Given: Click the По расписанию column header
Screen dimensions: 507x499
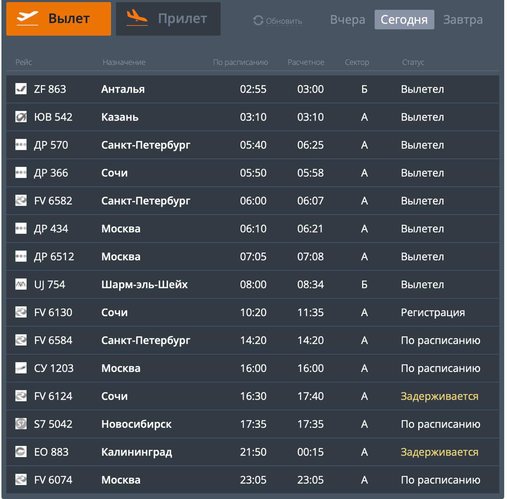Looking at the screenshot, I should pyautogui.click(x=240, y=62).
